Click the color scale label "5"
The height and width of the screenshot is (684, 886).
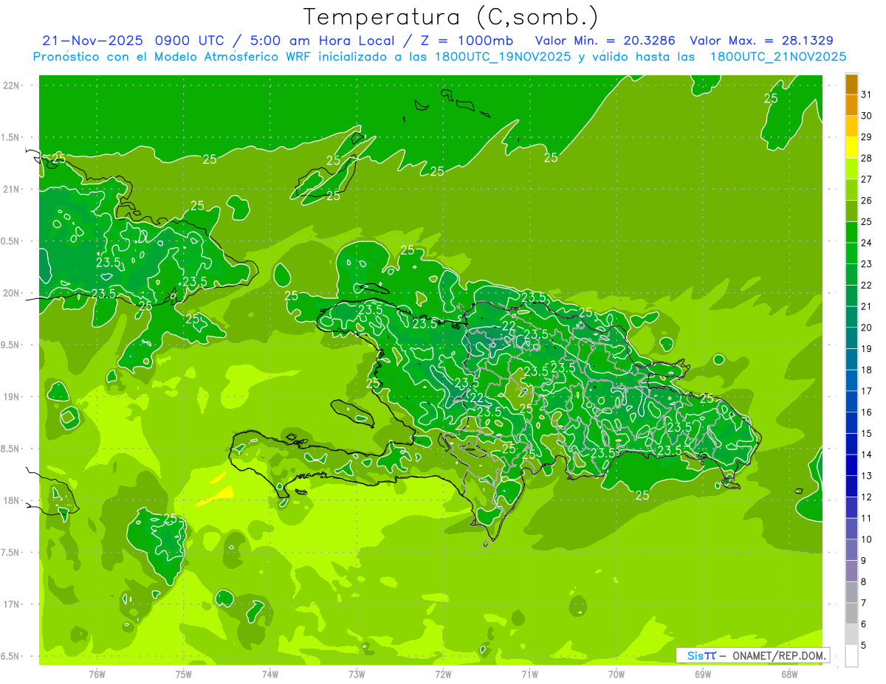(864, 646)
